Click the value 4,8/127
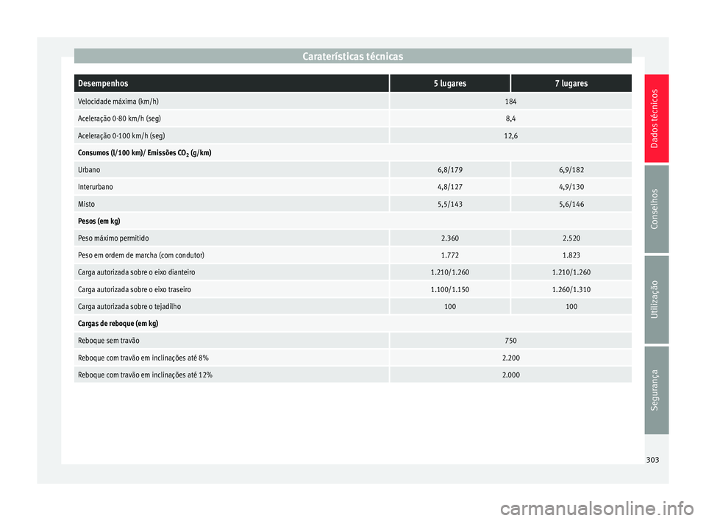Screen dimensions: 706x521 pos(450,187)
